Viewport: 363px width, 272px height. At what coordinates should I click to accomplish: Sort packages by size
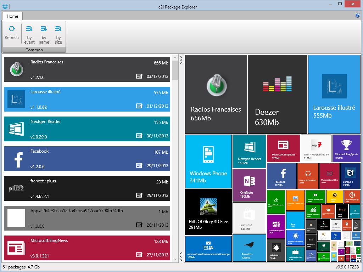tap(58, 35)
